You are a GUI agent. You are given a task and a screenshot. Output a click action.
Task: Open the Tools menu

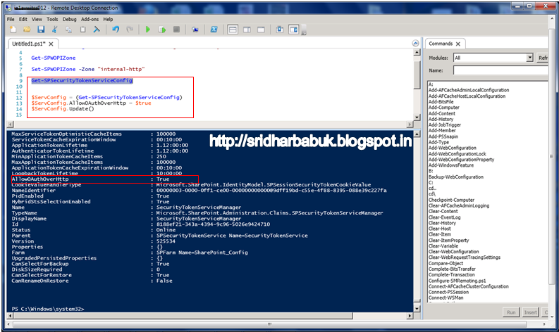click(52, 19)
